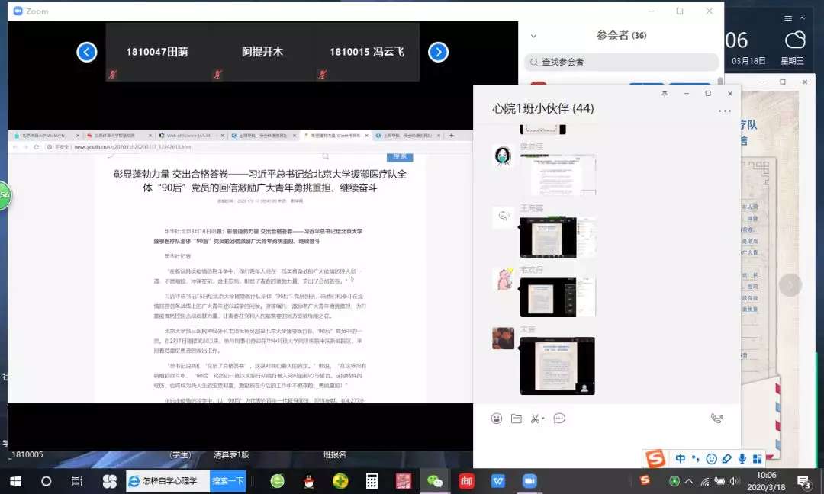Expand the desktop calendar widget arrow
Screen dimensions: 824x494
click(790, 285)
